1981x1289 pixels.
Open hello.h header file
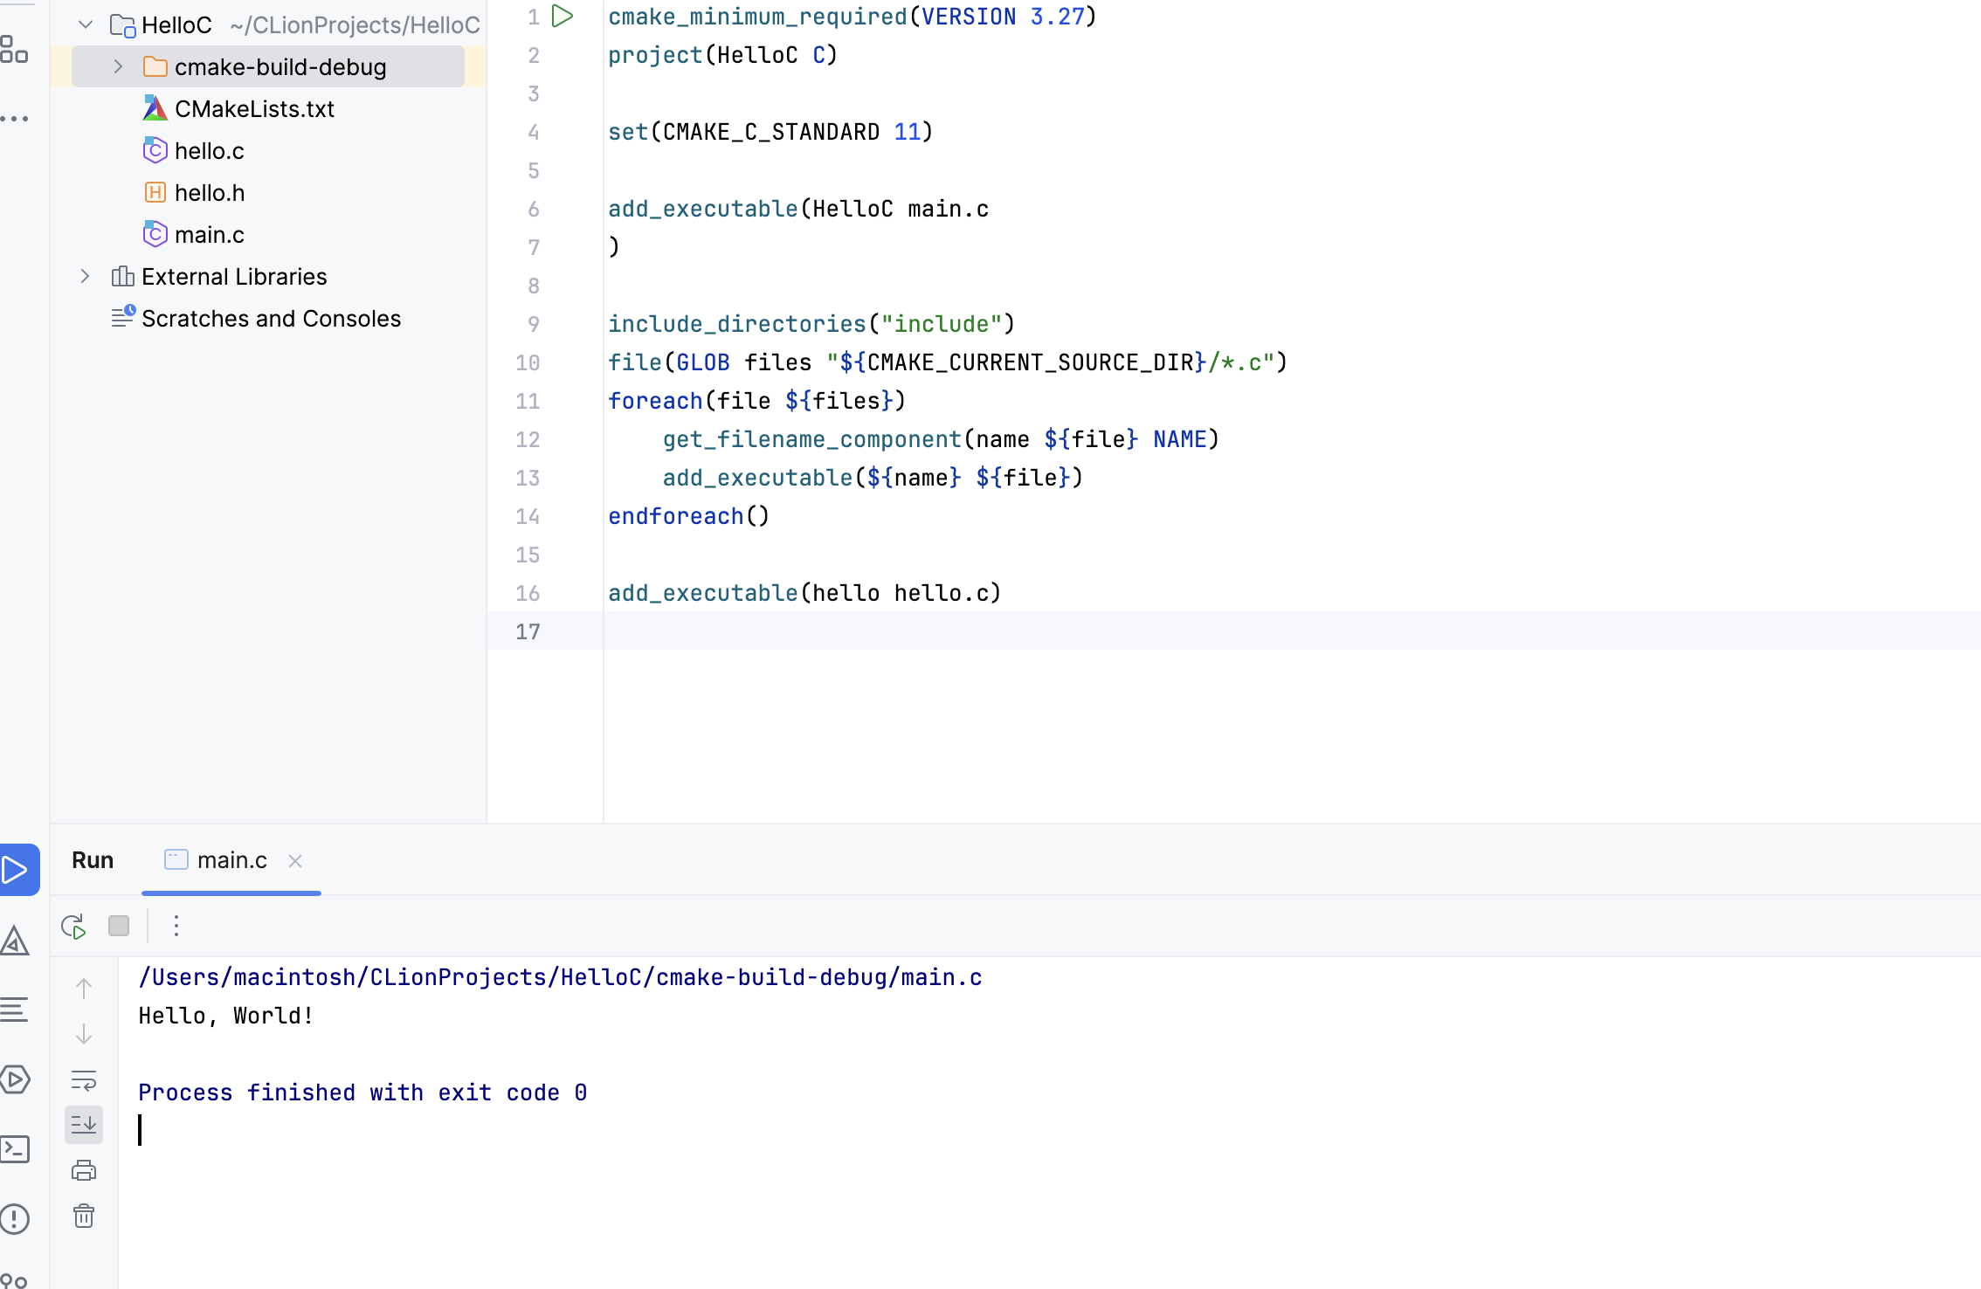point(210,192)
